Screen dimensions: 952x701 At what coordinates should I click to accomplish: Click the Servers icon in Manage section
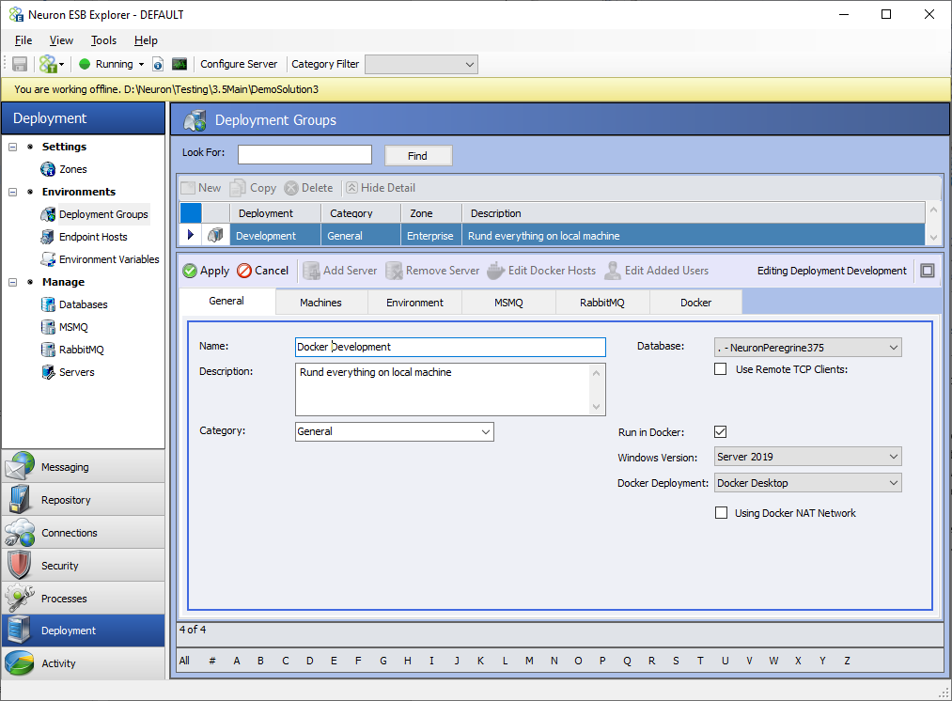(x=48, y=372)
